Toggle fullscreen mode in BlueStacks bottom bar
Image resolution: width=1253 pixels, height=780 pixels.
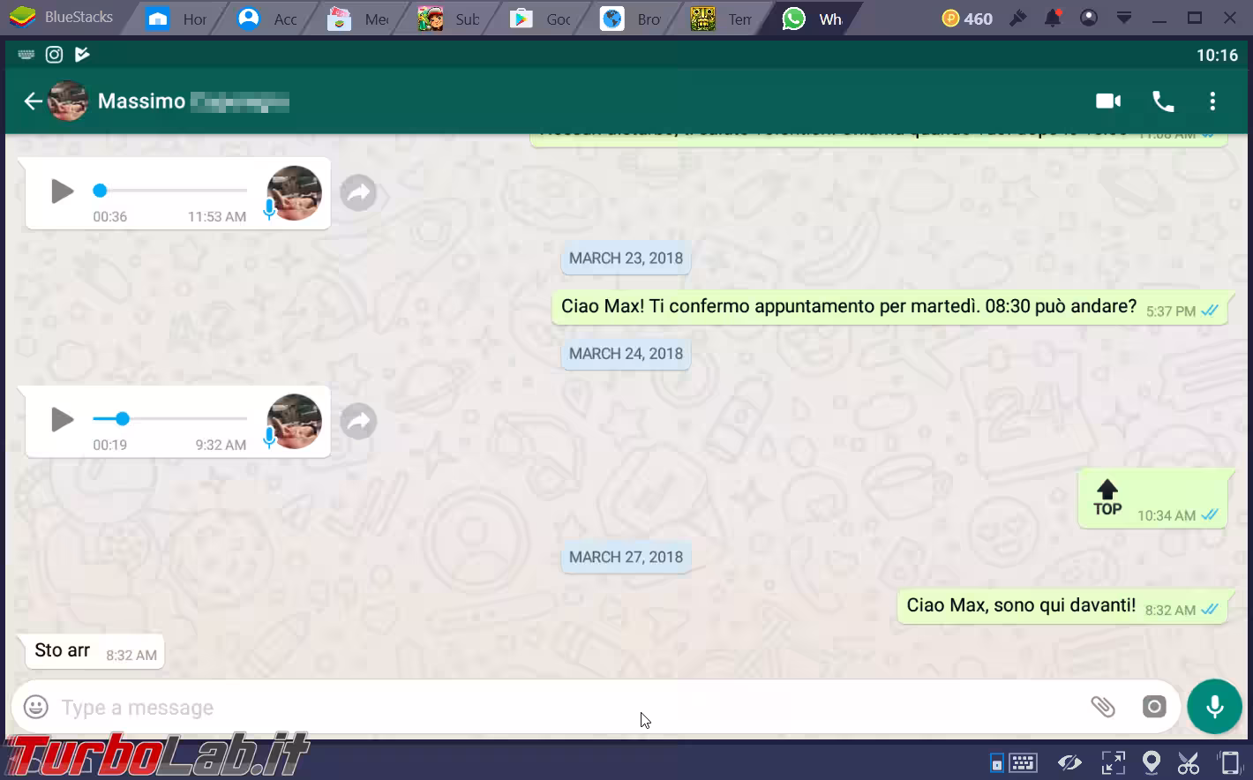[x=1113, y=762]
